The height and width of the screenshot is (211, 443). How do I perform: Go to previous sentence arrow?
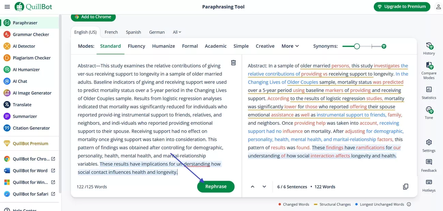point(253,186)
